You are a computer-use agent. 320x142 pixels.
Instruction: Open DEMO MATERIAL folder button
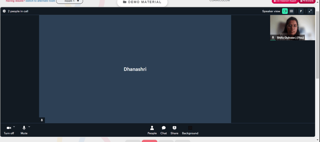[x=142, y=2]
